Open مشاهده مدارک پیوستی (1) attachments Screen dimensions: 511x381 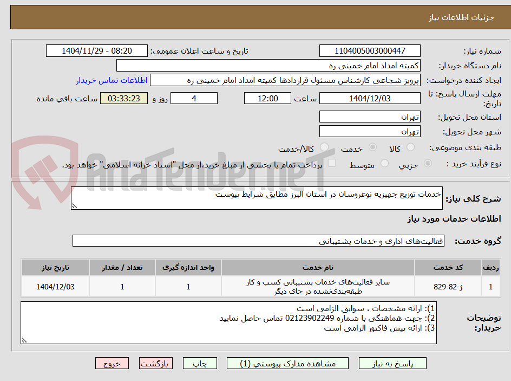pyautogui.click(x=287, y=363)
